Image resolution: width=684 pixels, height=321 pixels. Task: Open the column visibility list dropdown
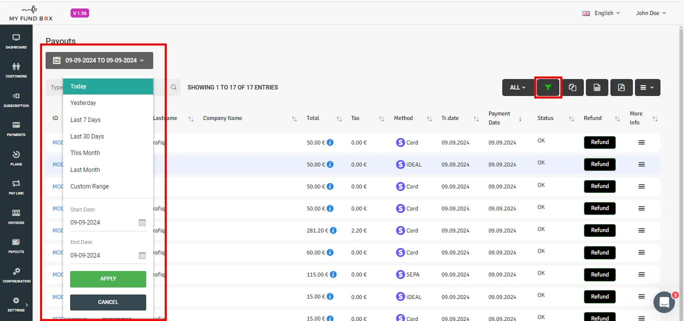pos(647,87)
